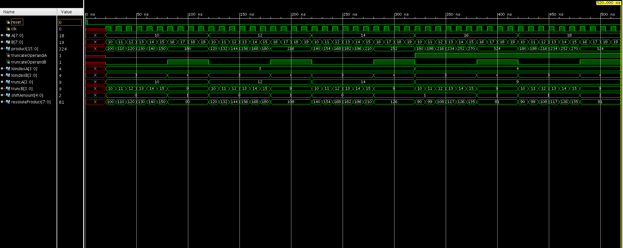Click the loIndexB[3:0] bus icon

[7, 75]
